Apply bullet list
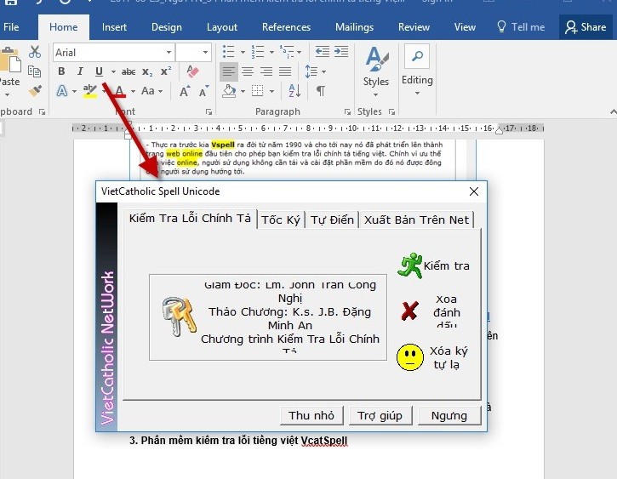This screenshot has width=617, height=479. click(229, 52)
